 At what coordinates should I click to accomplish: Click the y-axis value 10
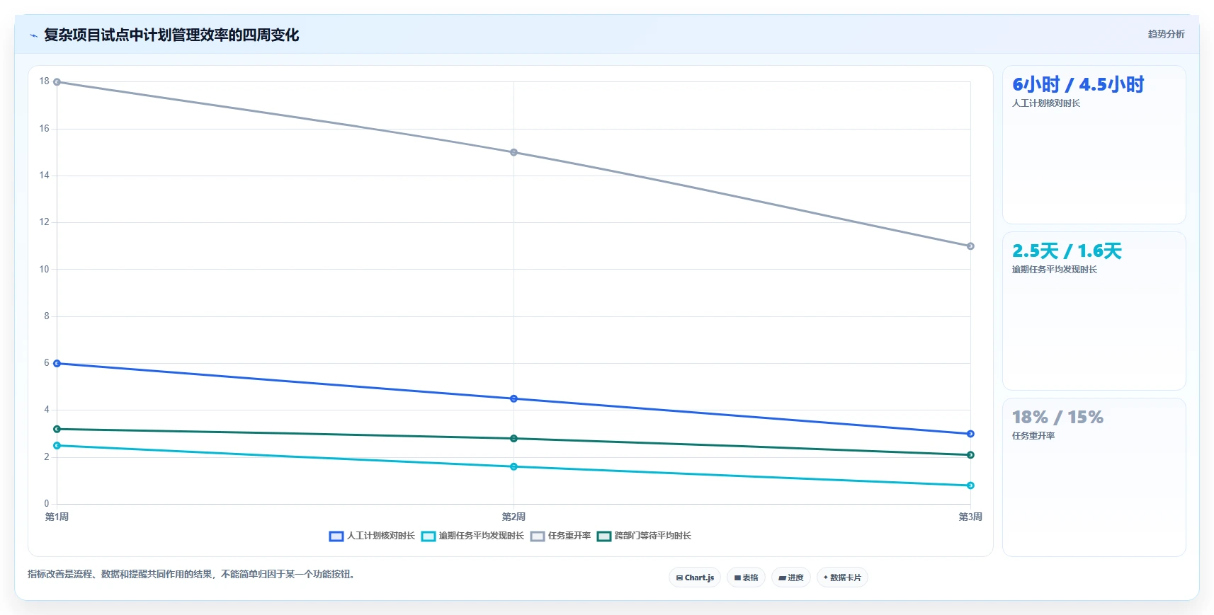coord(45,269)
